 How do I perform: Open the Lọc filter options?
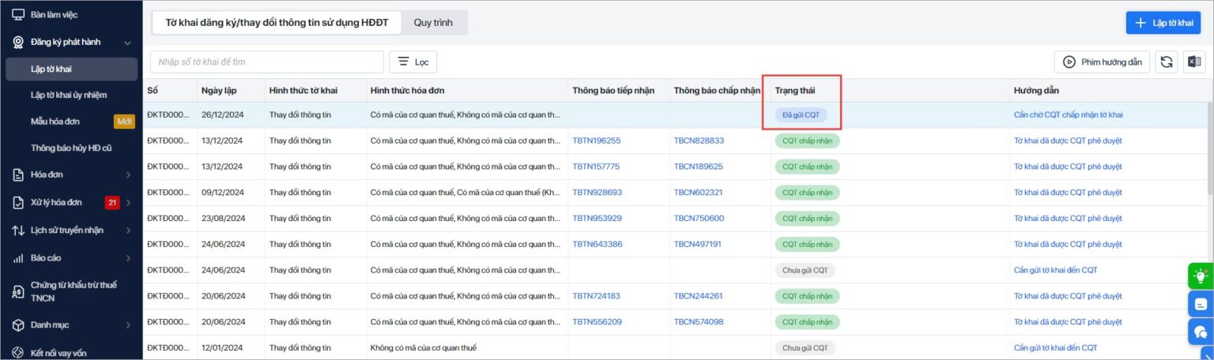(x=413, y=62)
